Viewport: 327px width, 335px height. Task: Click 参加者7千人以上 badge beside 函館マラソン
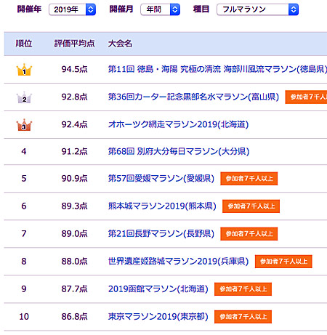click(x=243, y=289)
